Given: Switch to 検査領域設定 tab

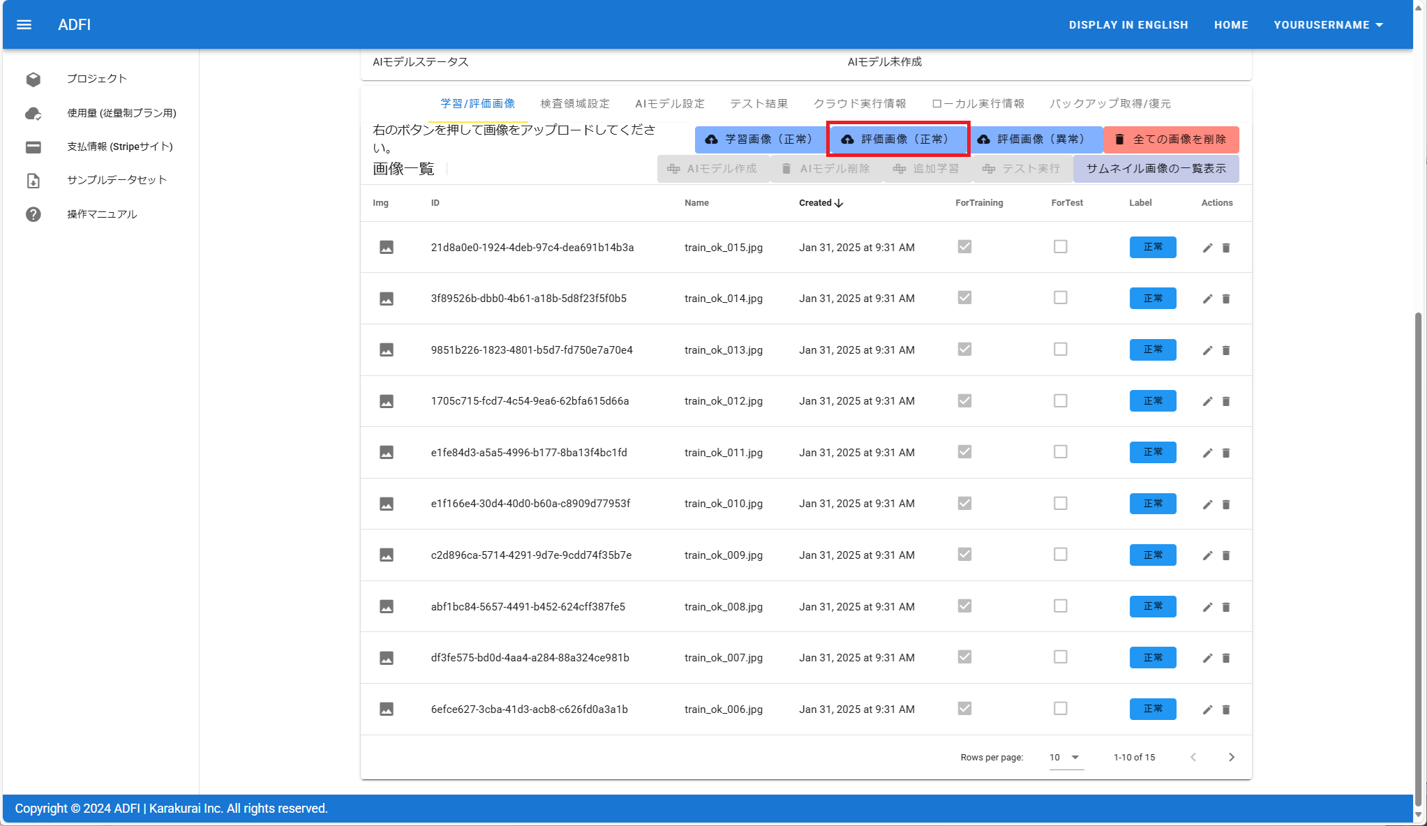Looking at the screenshot, I should point(574,104).
